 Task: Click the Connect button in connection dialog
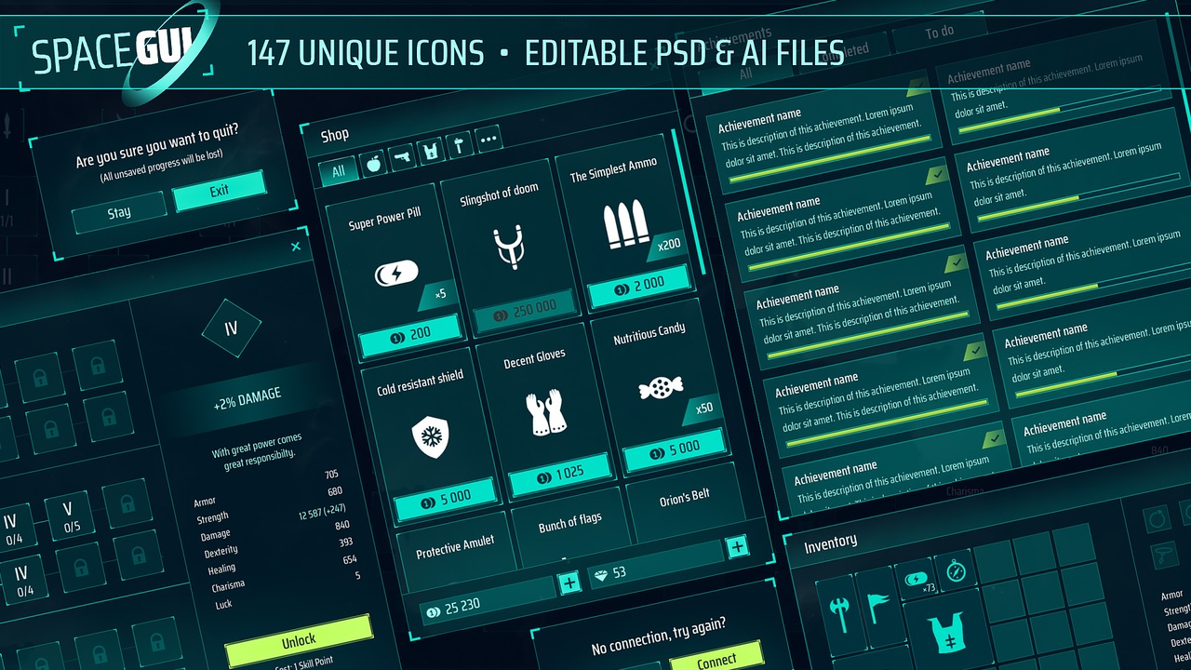(x=716, y=660)
